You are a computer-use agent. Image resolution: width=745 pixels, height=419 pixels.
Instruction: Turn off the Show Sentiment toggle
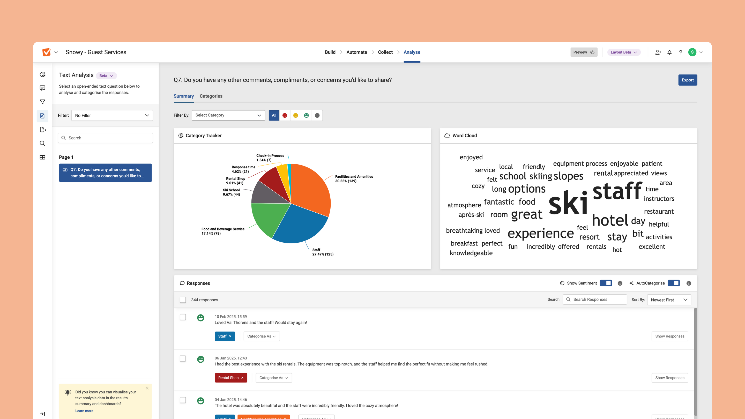click(606, 283)
